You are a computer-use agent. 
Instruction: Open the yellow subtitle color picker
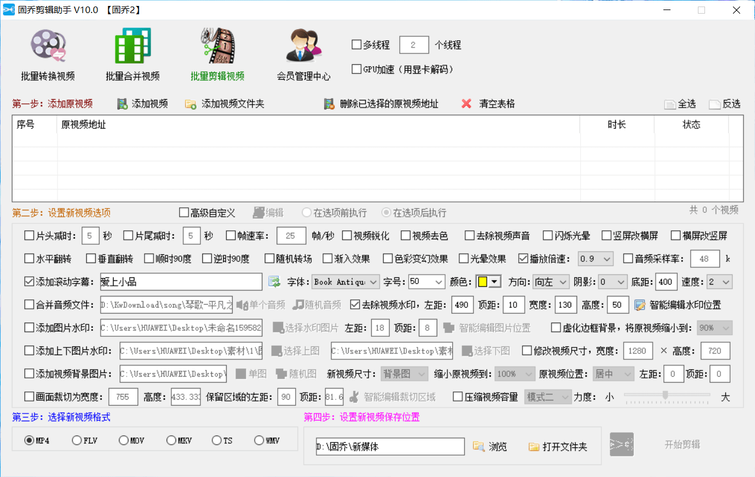tap(488, 282)
